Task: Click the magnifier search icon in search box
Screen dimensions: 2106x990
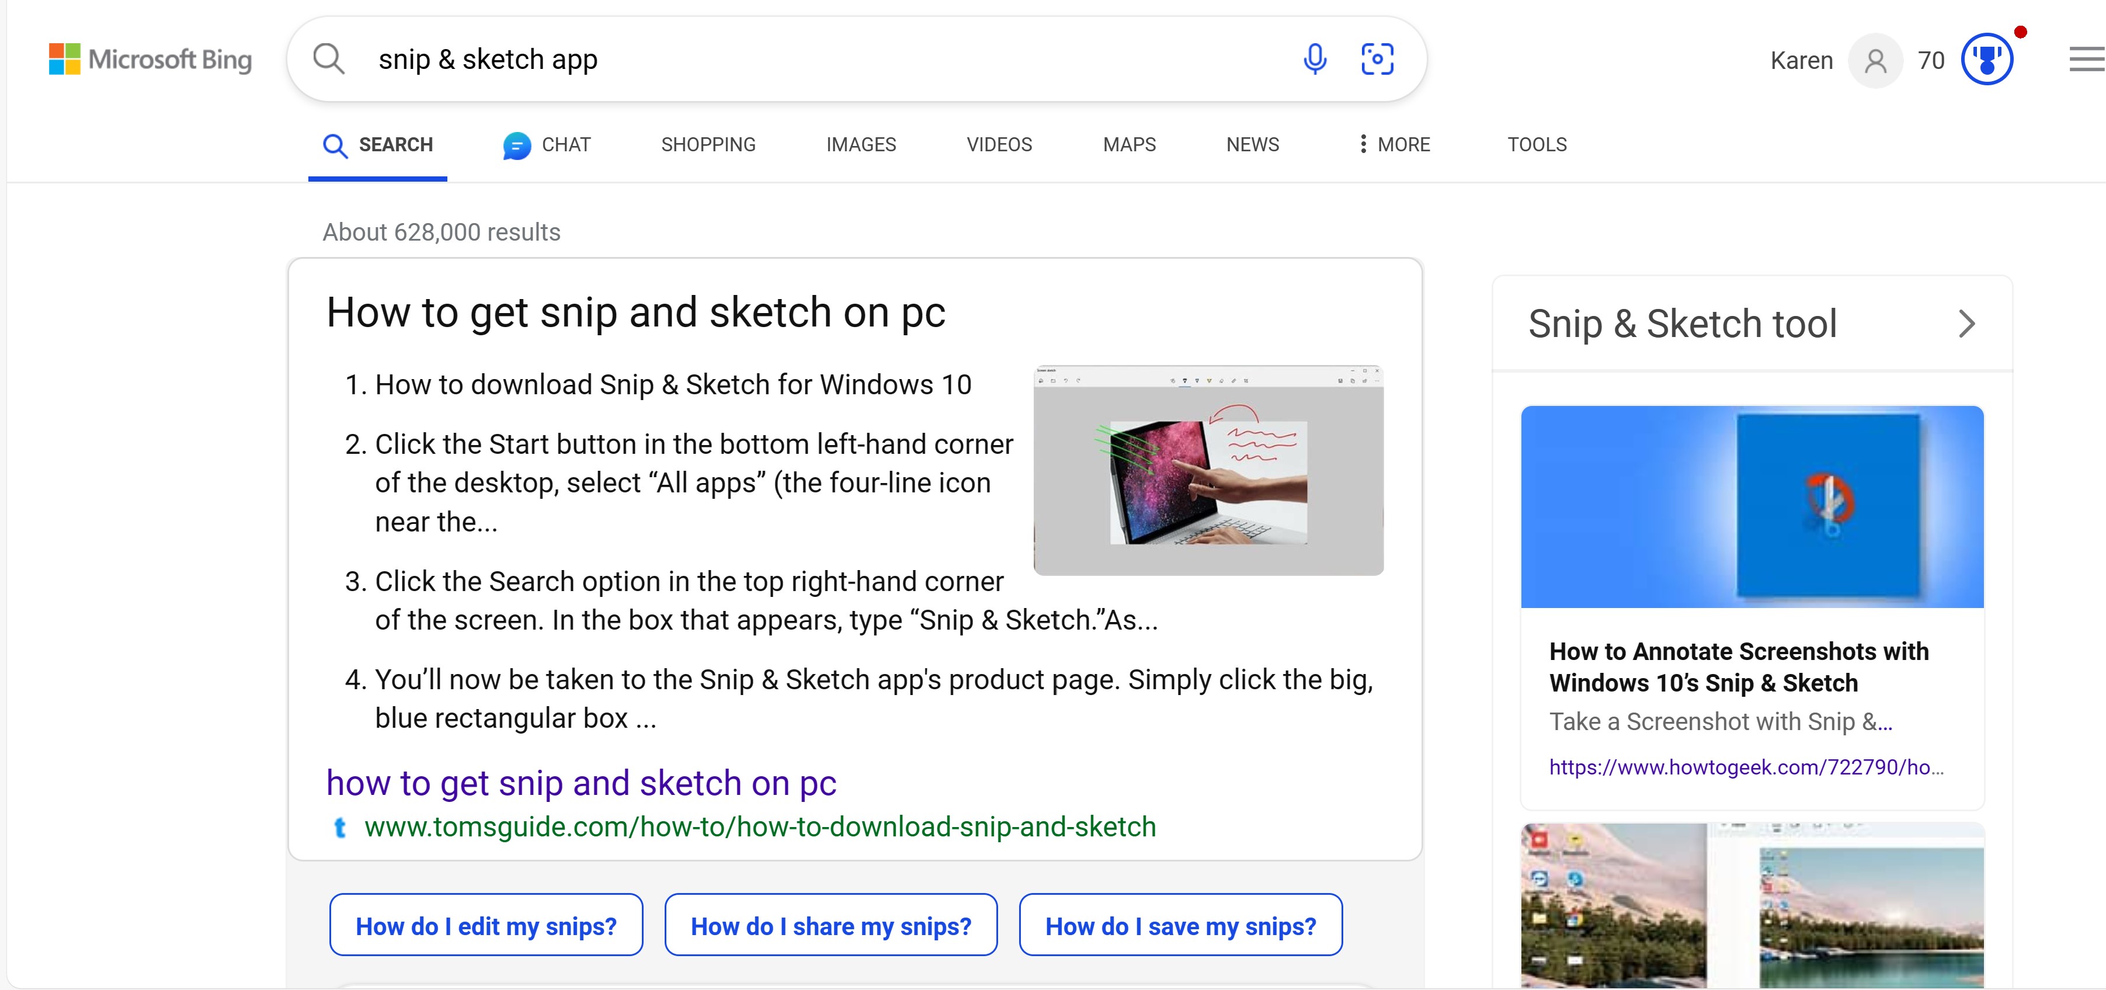Action: tap(329, 59)
